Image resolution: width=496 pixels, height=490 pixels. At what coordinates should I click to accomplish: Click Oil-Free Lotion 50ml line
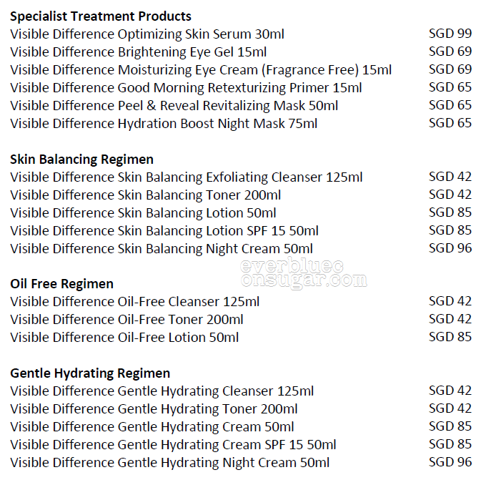point(124,338)
